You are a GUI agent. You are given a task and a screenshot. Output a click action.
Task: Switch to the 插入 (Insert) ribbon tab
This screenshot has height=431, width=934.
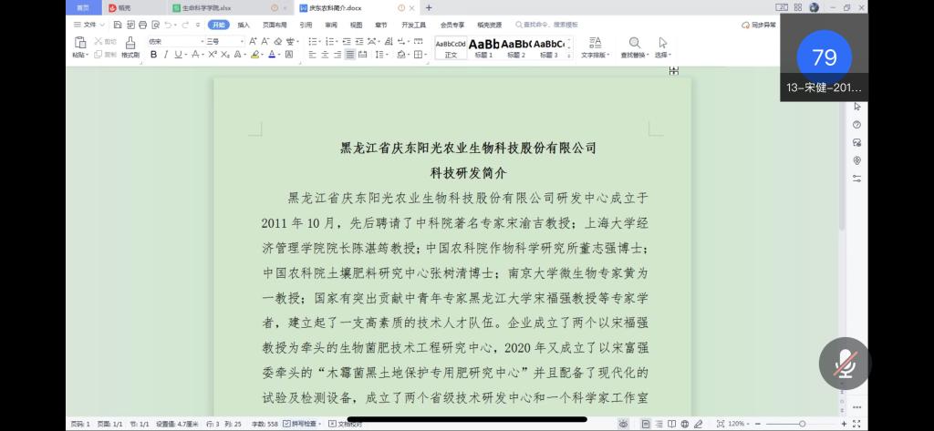pyautogui.click(x=244, y=25)
